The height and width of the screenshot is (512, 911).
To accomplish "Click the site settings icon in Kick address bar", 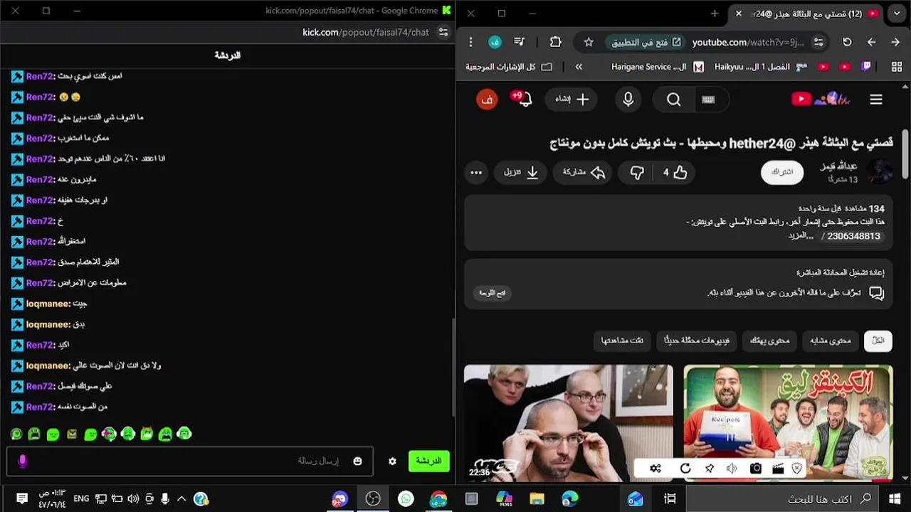I will (443, 32).
